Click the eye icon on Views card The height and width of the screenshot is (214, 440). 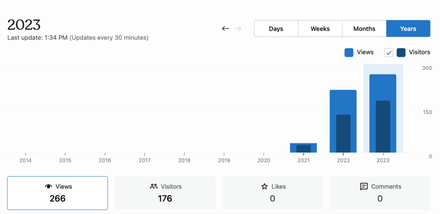48,186
